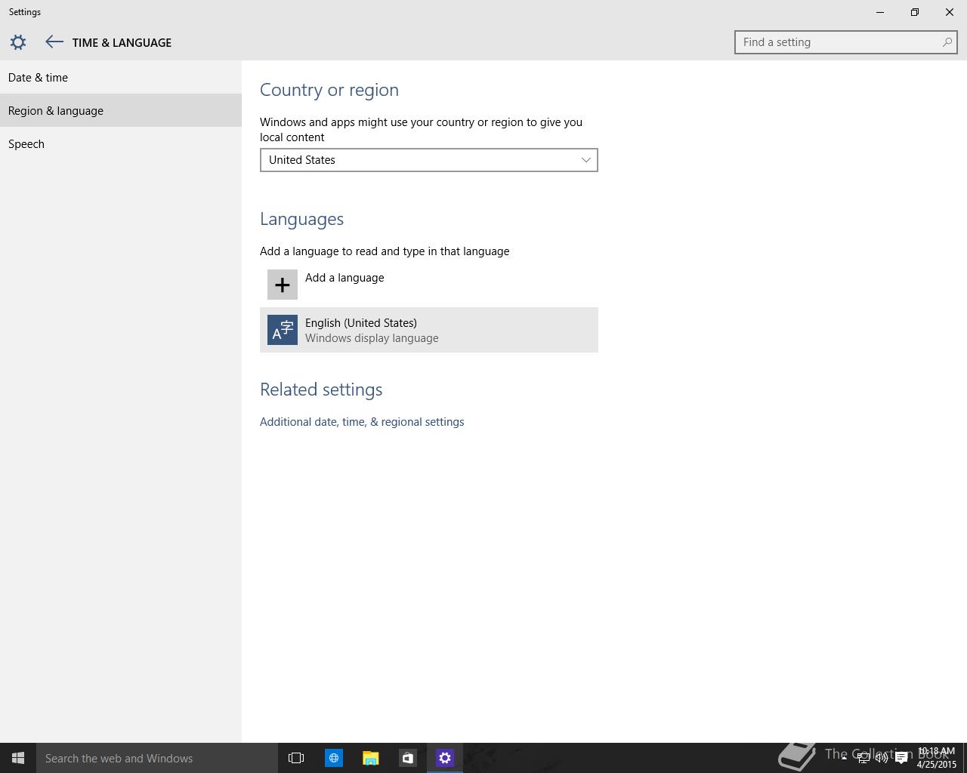Click the Settings app taskbar icon

coord(444,758)
